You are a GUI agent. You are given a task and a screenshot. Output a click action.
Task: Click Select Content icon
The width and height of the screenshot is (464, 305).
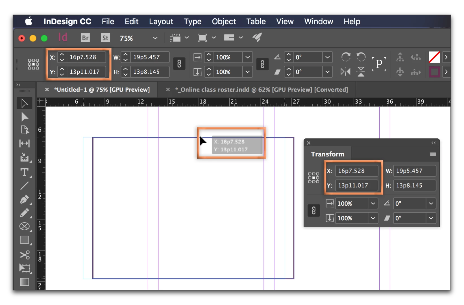400,72
